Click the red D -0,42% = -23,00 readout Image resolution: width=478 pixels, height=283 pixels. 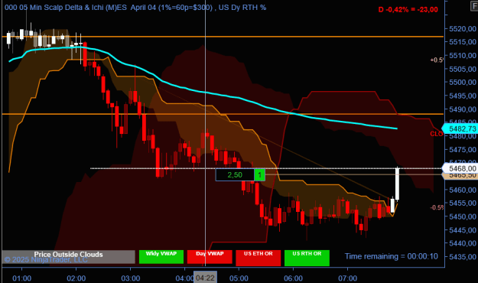(408, 9)
